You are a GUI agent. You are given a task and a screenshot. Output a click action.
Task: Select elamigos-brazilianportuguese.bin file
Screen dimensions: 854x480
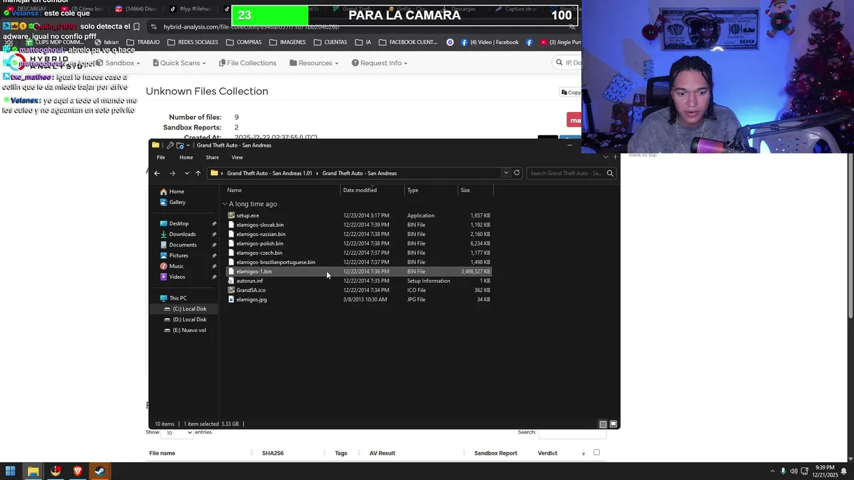[x=359, y=262]
